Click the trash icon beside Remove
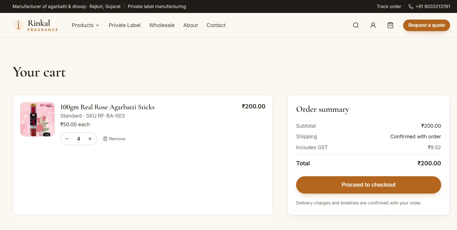The width and height of the screenshot is (457, 230). 105,139
